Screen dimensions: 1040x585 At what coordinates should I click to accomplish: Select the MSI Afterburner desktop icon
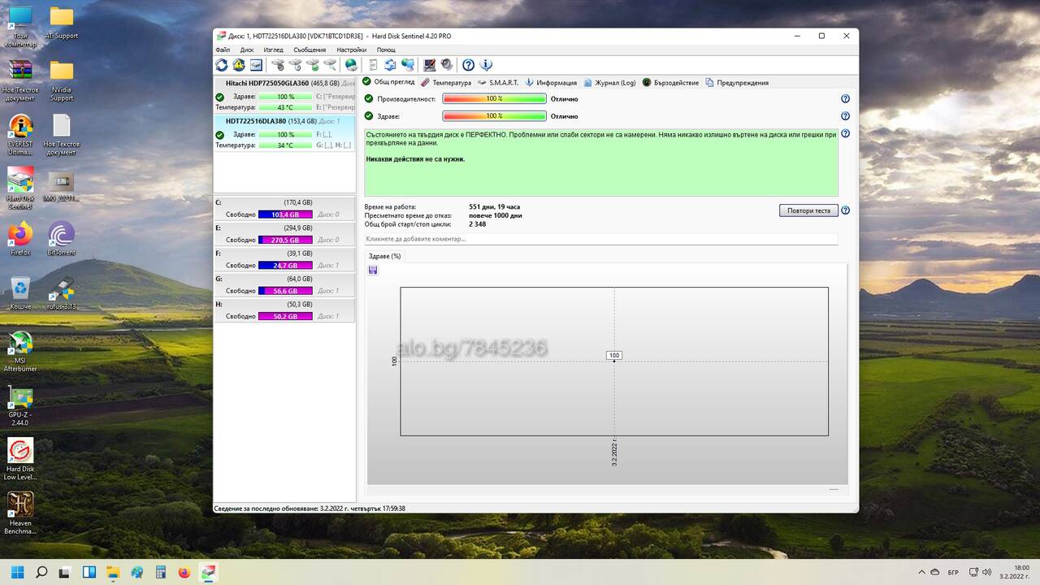(x=20, y=351)
